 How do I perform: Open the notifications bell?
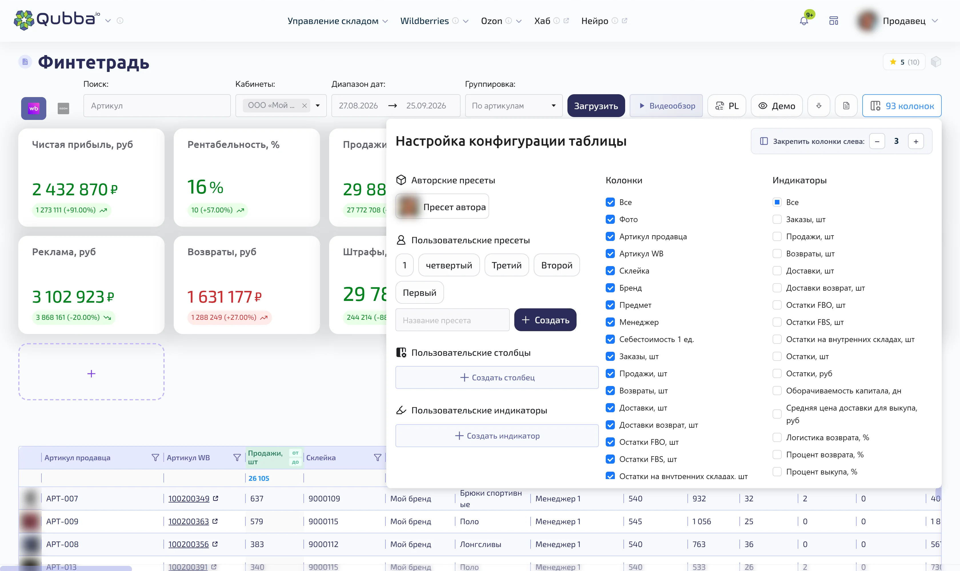(804, 21)
